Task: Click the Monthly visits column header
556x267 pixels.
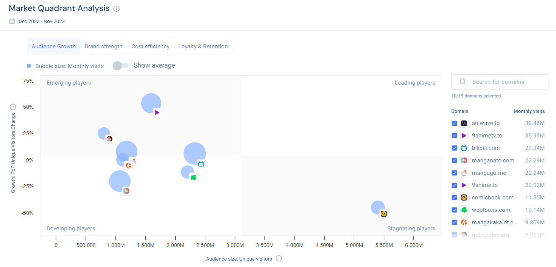Action: point(529,111)
